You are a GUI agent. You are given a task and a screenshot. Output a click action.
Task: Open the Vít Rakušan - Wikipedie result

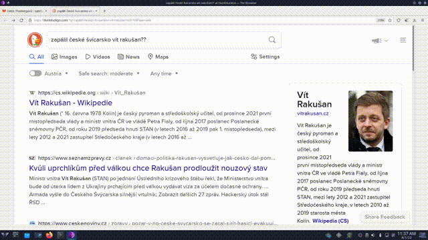click(71, 103)
